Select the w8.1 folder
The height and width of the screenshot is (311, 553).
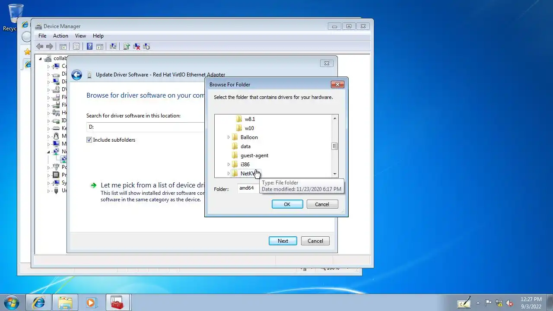pyautogui.click(x=250, y=119)
